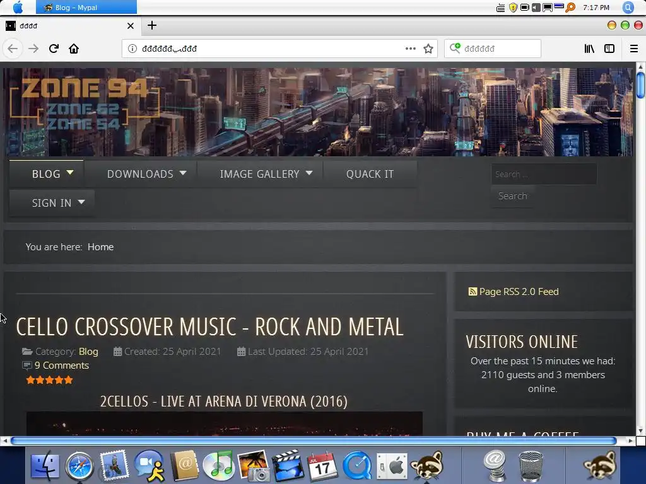The image size is (646, 484).
Task: Click the browser Back arrow
Action: point(13,49)
